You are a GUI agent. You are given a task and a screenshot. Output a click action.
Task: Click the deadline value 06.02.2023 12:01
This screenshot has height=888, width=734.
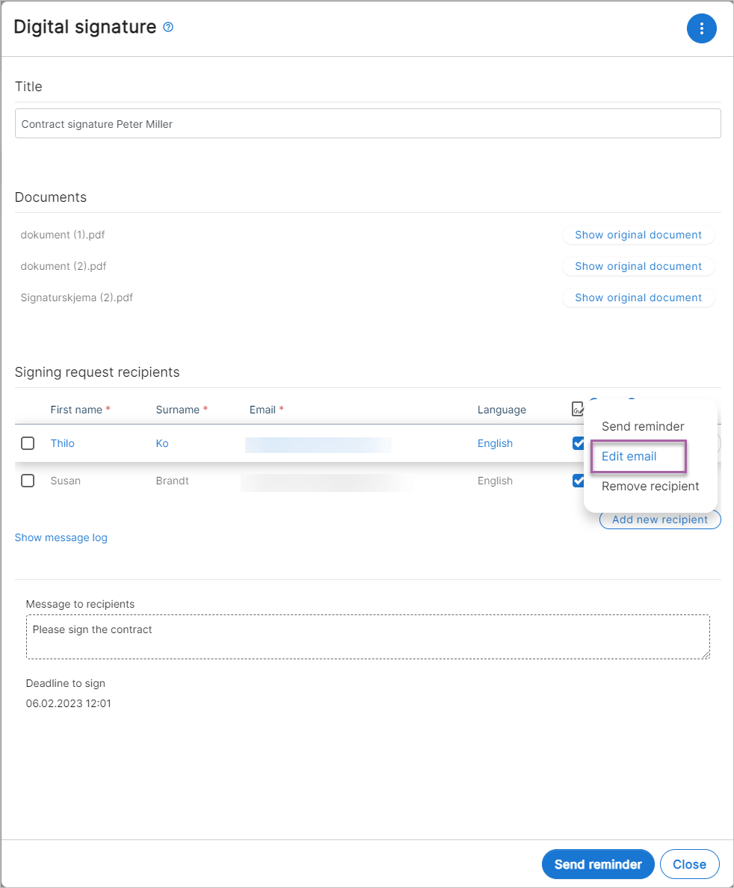click(x=68, y=703)
